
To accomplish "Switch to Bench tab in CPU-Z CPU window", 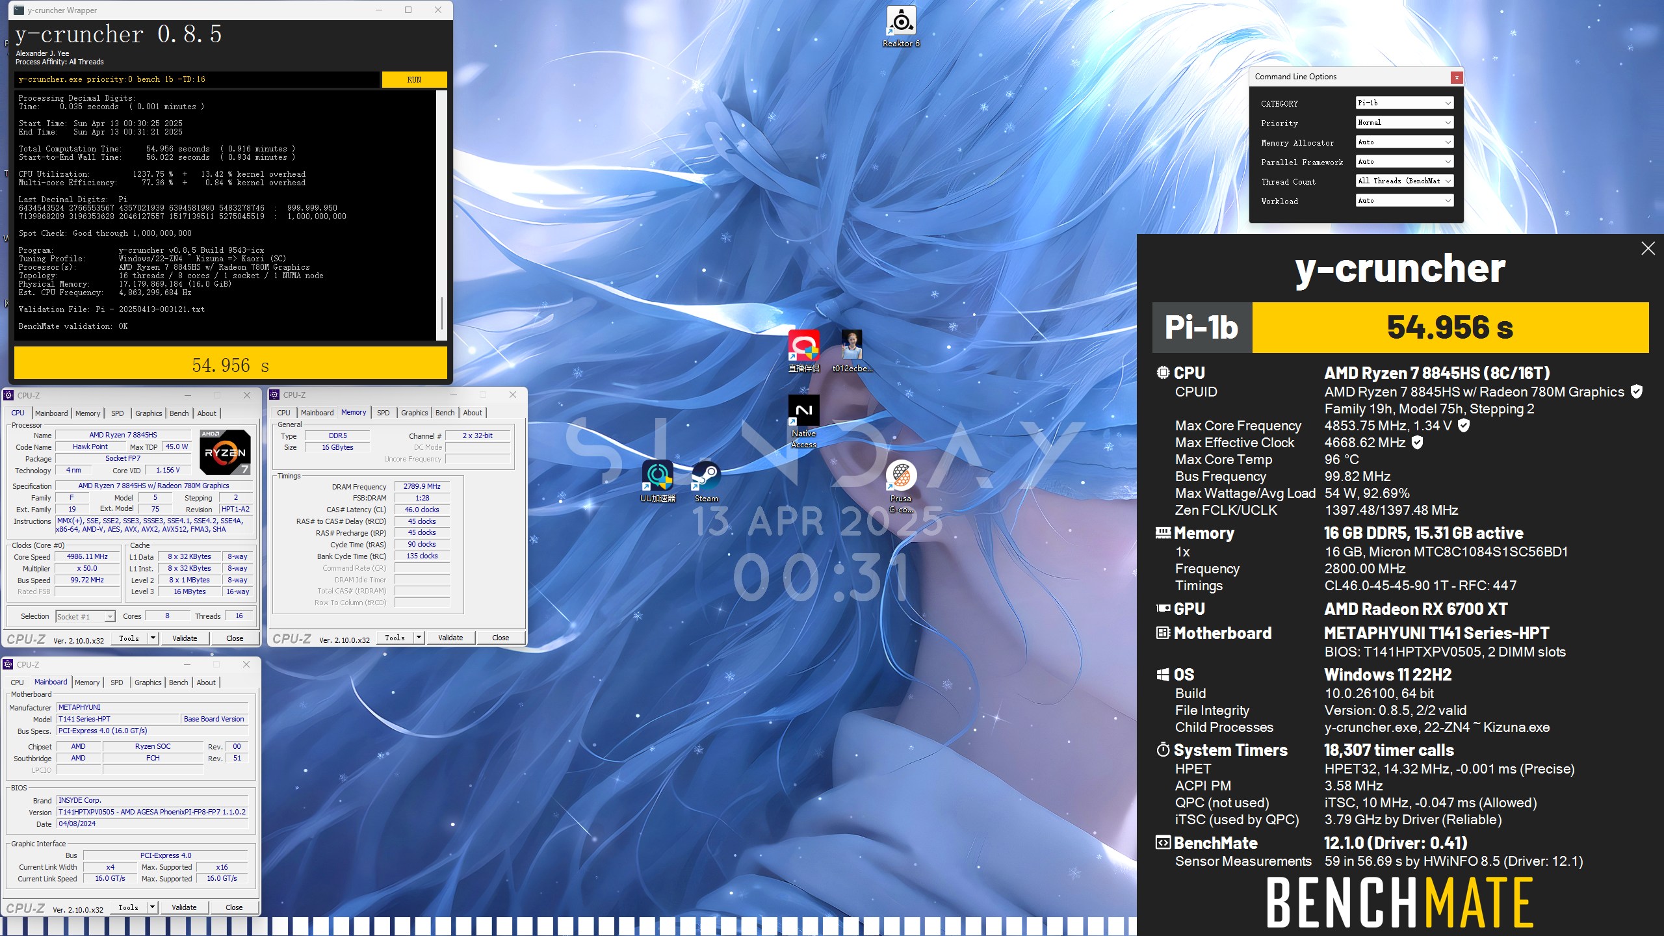I will coord(179,413).
